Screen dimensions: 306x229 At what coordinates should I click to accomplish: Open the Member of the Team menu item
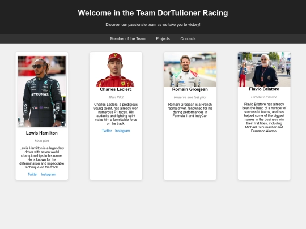(127, 39)
